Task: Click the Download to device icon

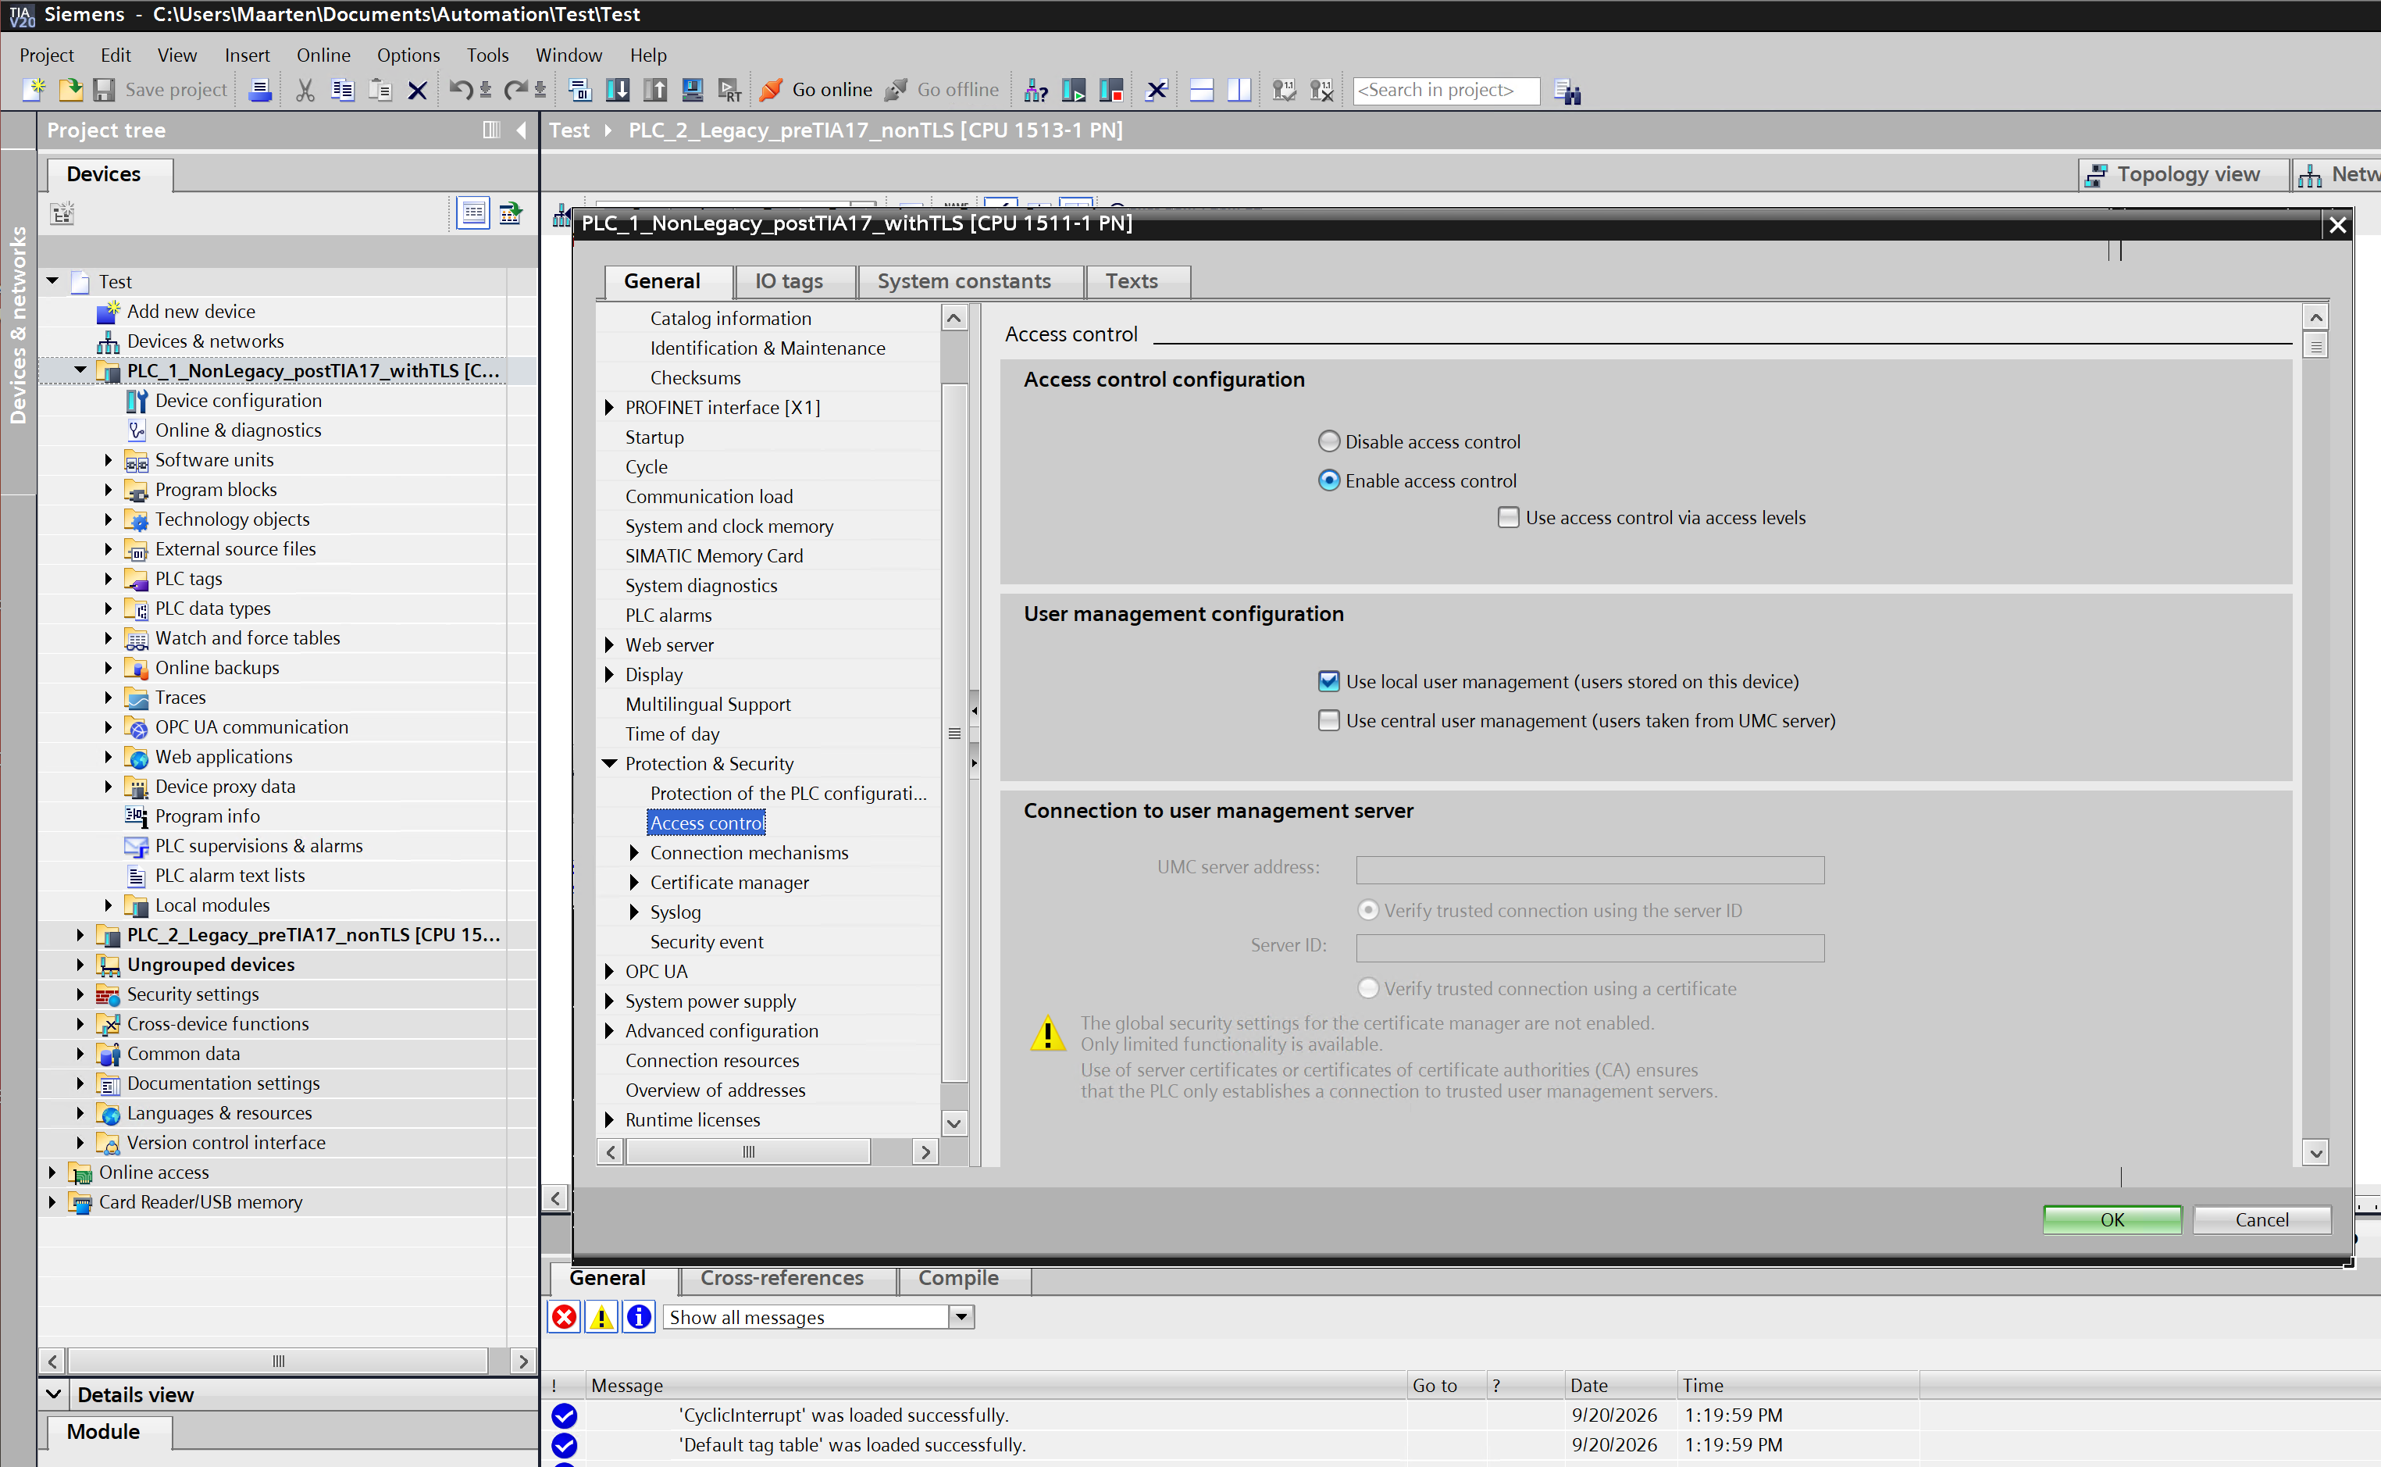Action: pyautogui.click(x=618, y=91)
